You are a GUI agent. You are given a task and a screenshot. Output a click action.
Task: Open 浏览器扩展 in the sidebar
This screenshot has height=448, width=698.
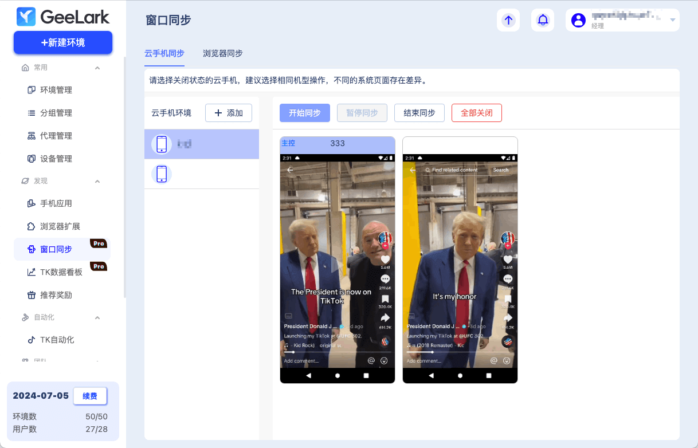60,226
